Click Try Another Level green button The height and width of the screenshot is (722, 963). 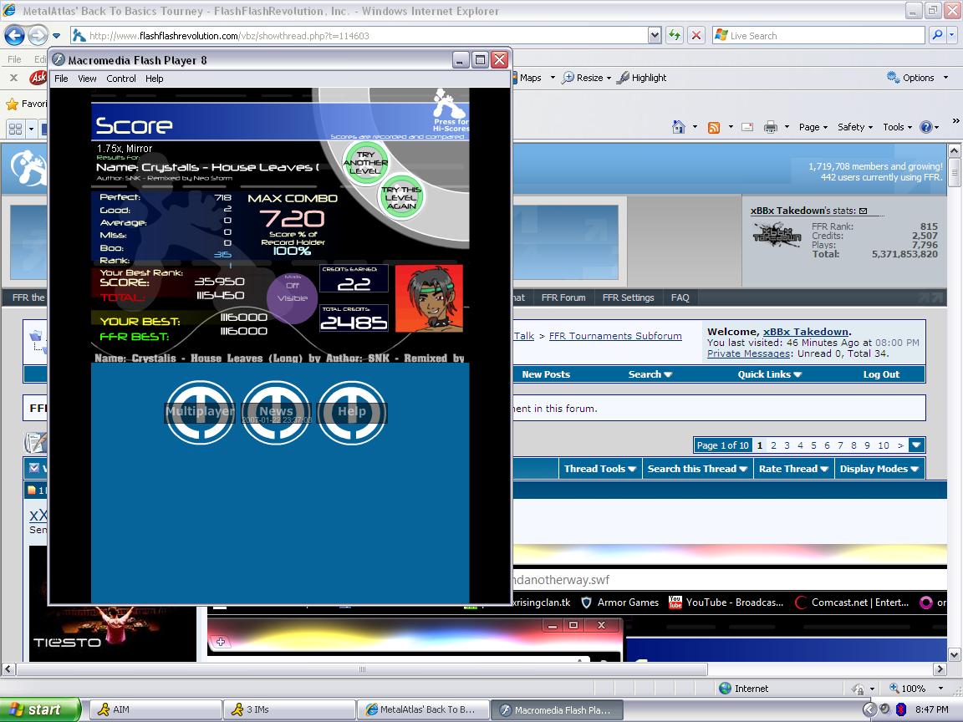[x=365, y=163]
